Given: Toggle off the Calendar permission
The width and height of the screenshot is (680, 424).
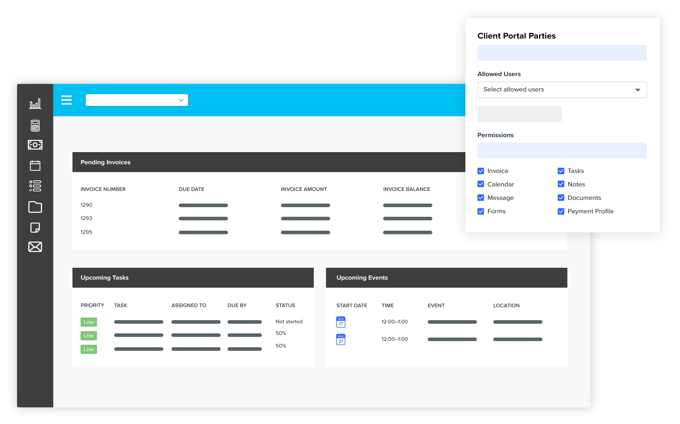Looking at the screenshot, I should tap(481, 184).
